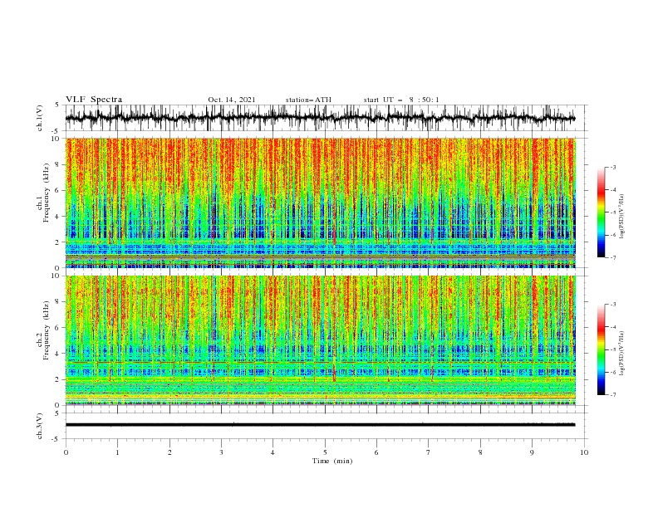
Task: Click the date 'Oct. 14, 2021'
Action: coord(232,100)
